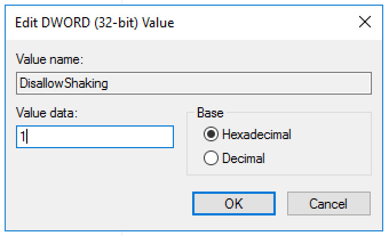Image resolution: width=389 pixels, height=236 pixels.
Task: Confirm the value with the OK button
Action: coord(234,204)
